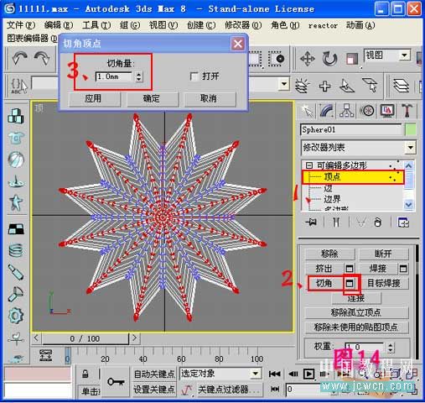Screen dimensions: 425x403
Task: Open the Layer Manager icon
Action: (x=402, y=86)
